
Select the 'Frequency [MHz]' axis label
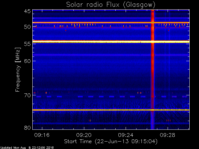(x=18, y=70)
